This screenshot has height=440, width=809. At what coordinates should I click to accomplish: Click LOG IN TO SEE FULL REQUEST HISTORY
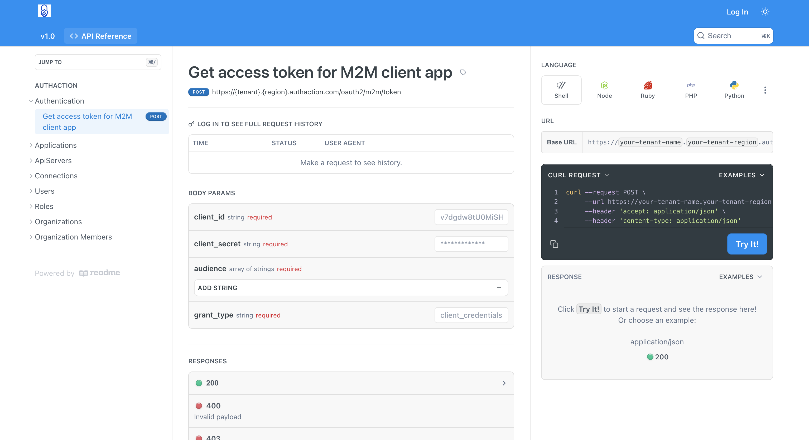pyautogui.click(x=259, y=124)
